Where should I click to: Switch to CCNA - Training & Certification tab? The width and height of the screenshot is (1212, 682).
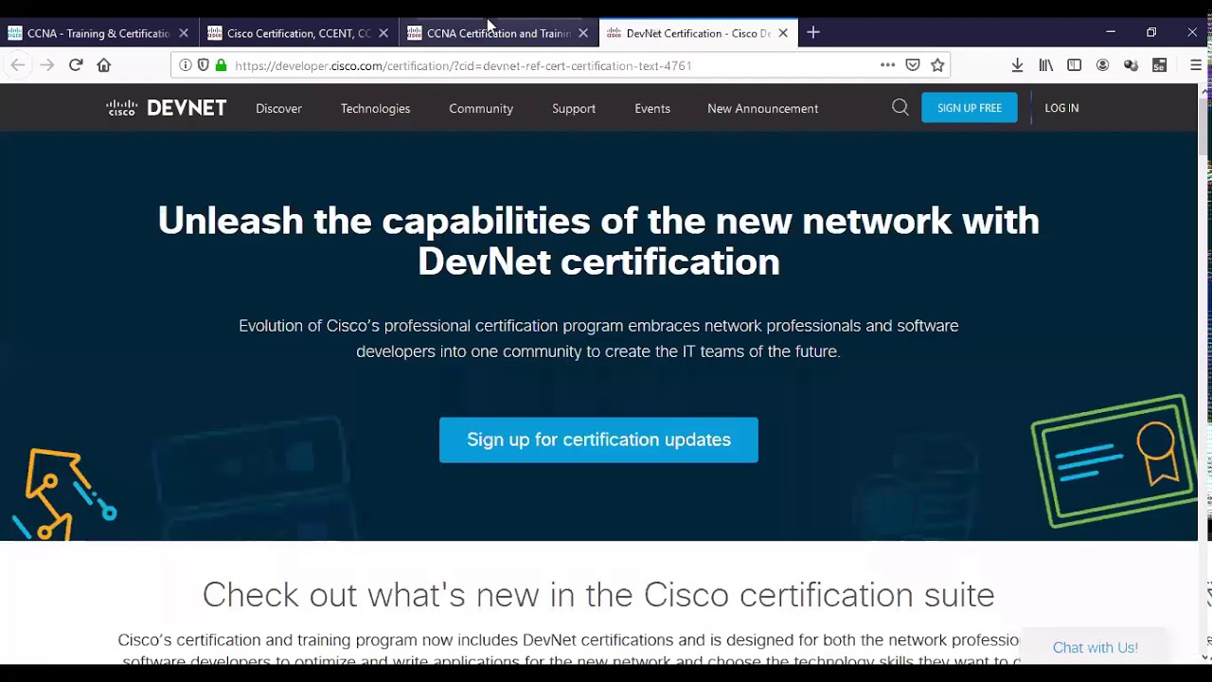coord(99,33)
